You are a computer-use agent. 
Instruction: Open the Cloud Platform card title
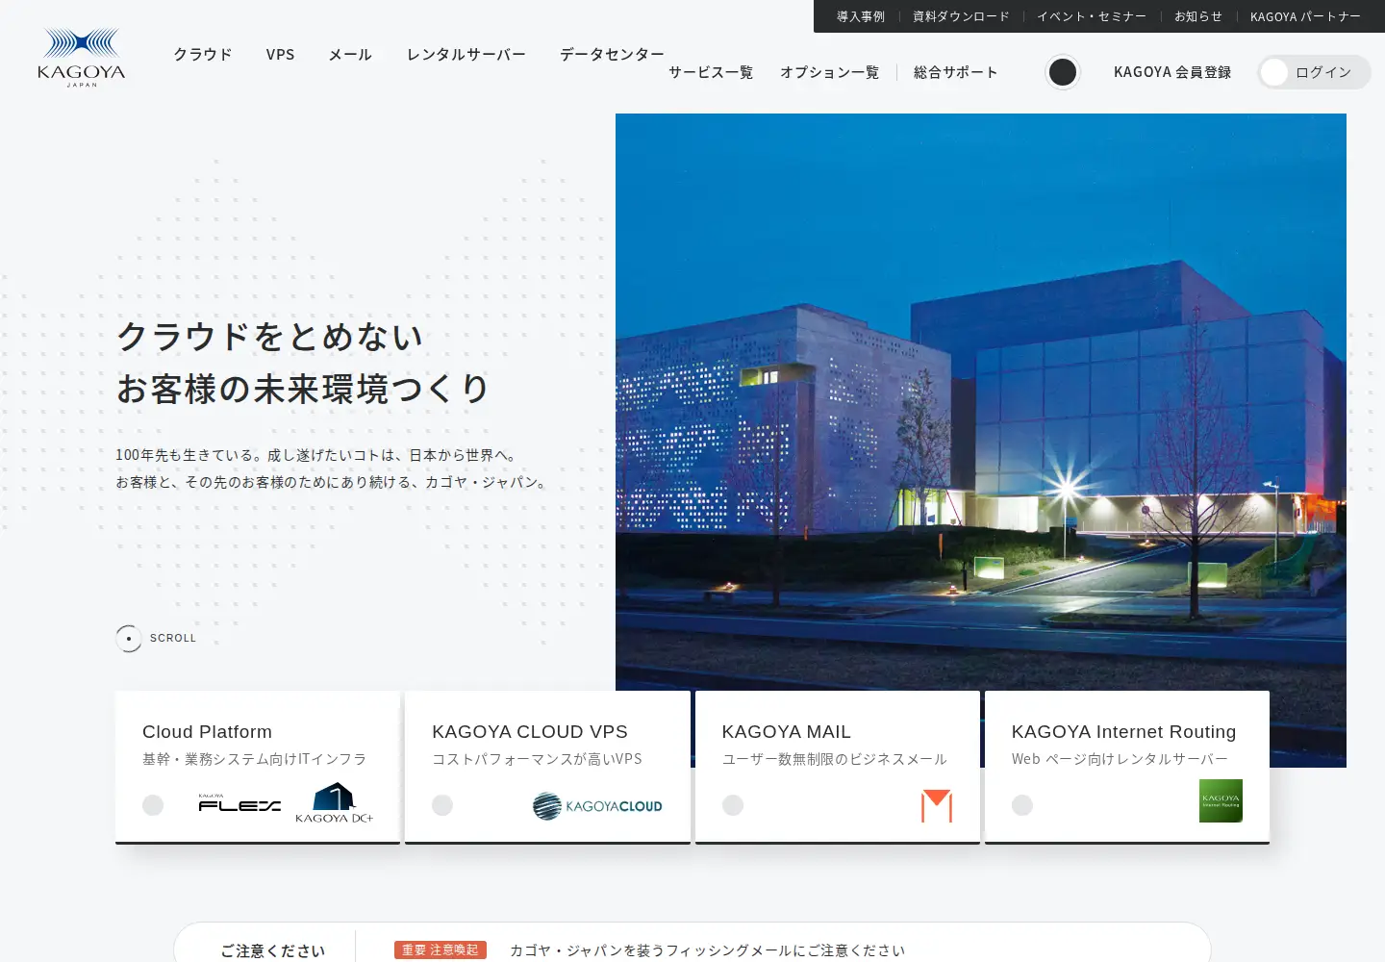[x=207, y=732]
